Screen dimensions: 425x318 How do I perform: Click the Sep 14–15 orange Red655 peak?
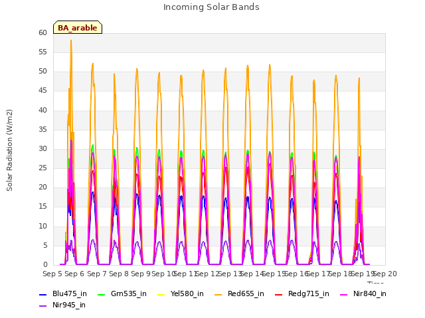(x=270, y=66)
